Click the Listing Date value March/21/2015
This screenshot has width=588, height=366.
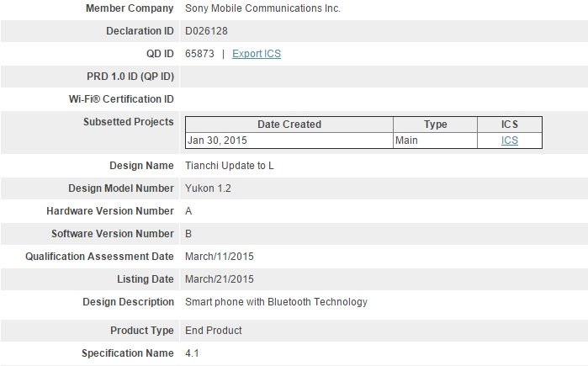pos(219,279)
